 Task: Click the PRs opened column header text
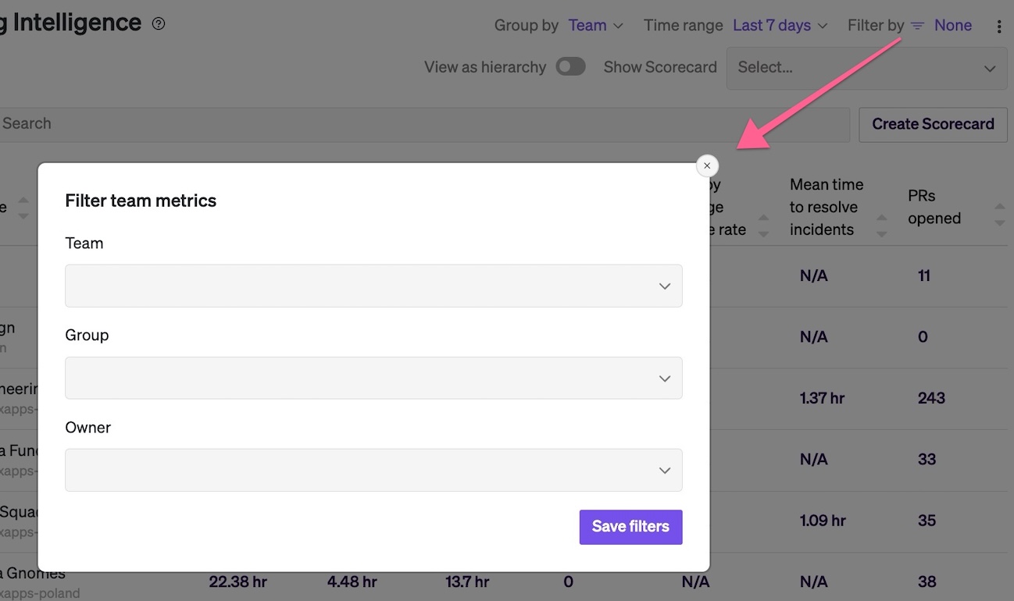(934, 207)
